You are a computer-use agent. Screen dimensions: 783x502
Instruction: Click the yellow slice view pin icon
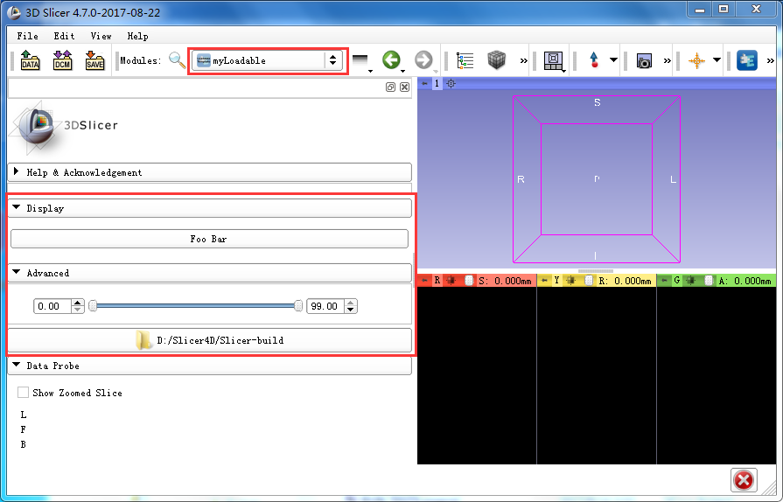pos(544,281)
